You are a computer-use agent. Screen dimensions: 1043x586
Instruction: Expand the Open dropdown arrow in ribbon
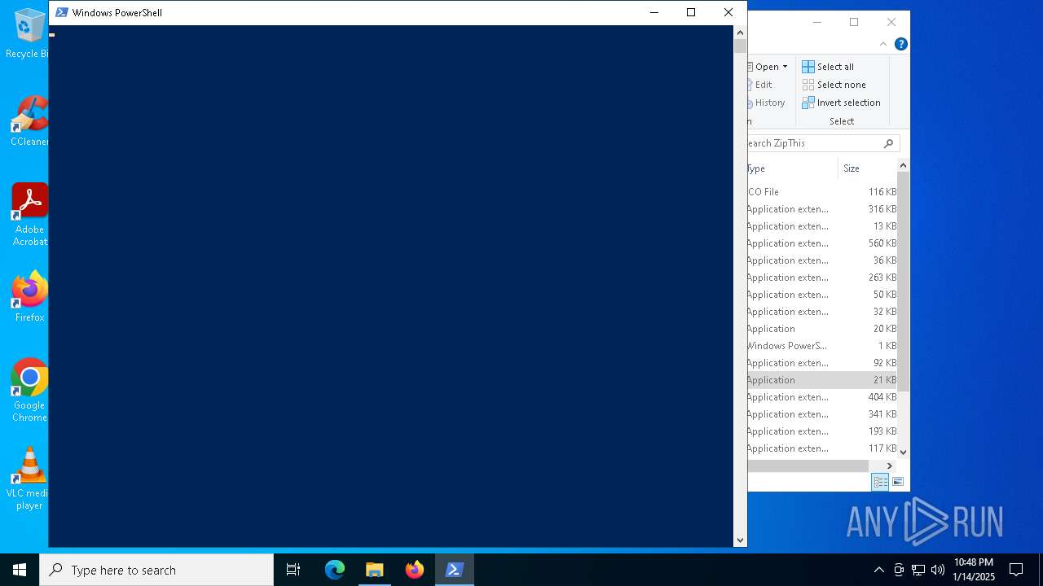[x=785, y=67]
